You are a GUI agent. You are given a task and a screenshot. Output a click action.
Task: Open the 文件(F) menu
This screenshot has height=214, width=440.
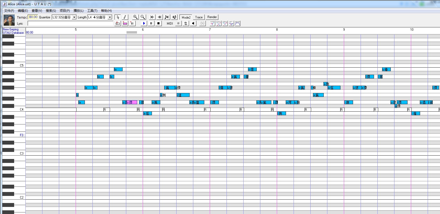click(9, 11)
